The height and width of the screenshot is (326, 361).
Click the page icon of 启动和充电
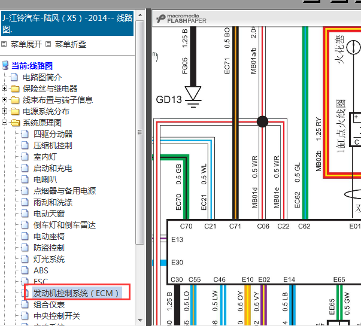25,168
